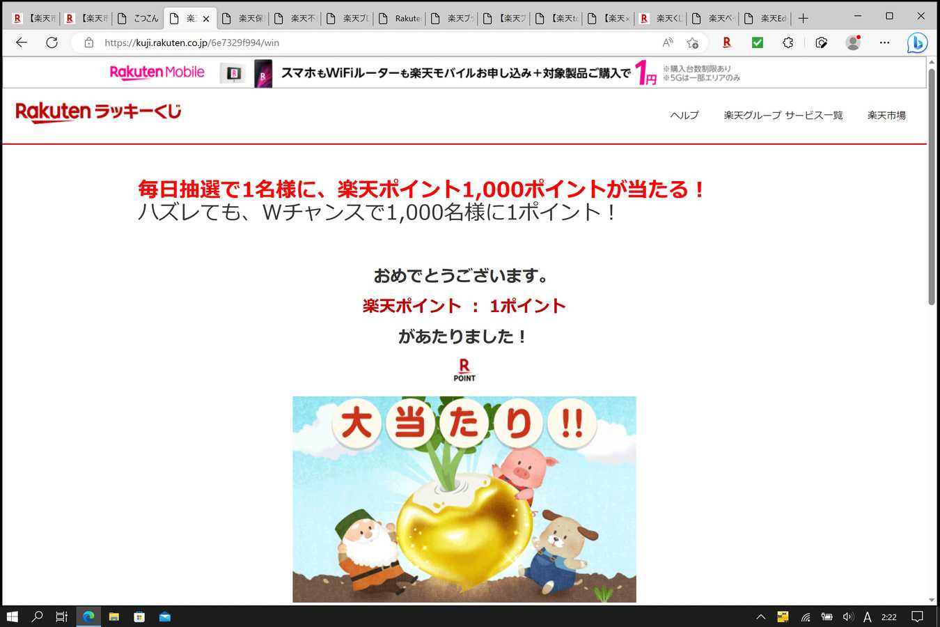Go to 楽天市場 link
The height and width of the screenshot is (627, 940).
(886, 115)
